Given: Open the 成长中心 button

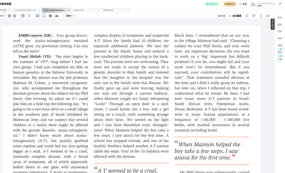Looking at the screenshot, I should [x=212, y=4].
